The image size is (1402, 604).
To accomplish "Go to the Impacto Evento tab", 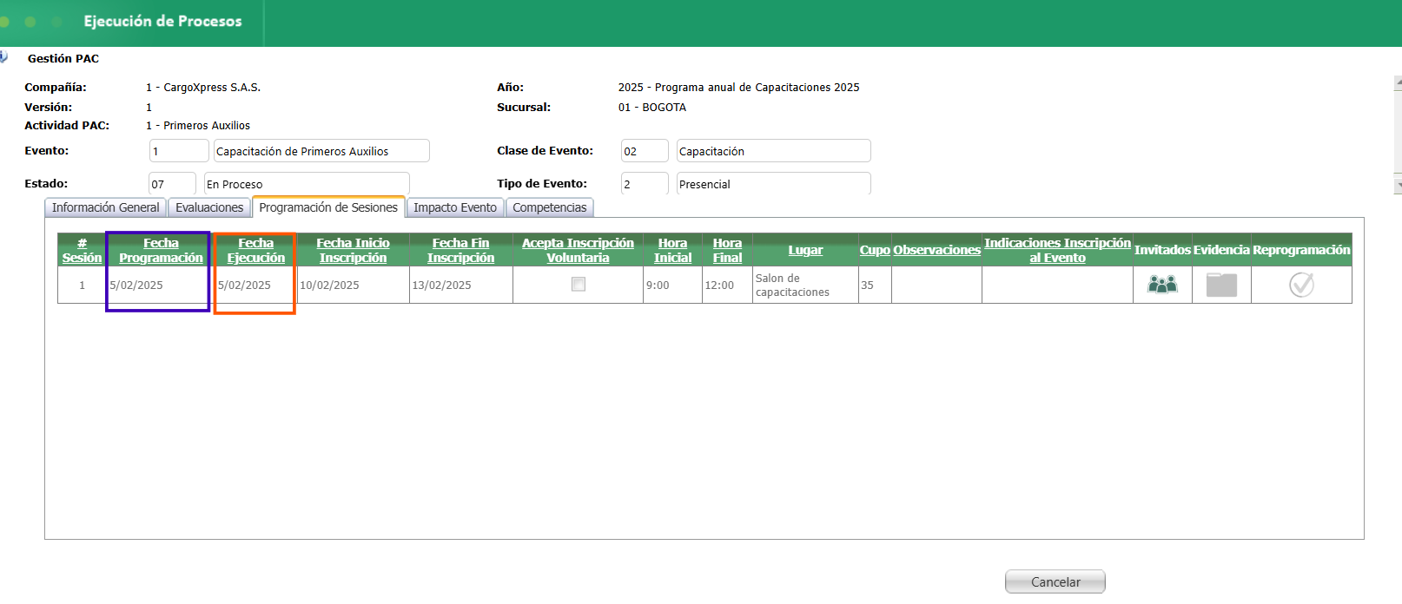I will 455,207.
